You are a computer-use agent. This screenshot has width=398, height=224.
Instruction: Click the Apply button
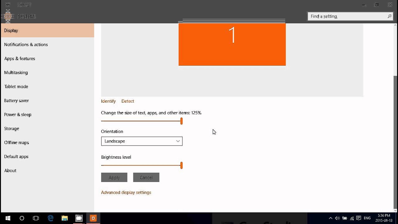(x=114, y=177)
